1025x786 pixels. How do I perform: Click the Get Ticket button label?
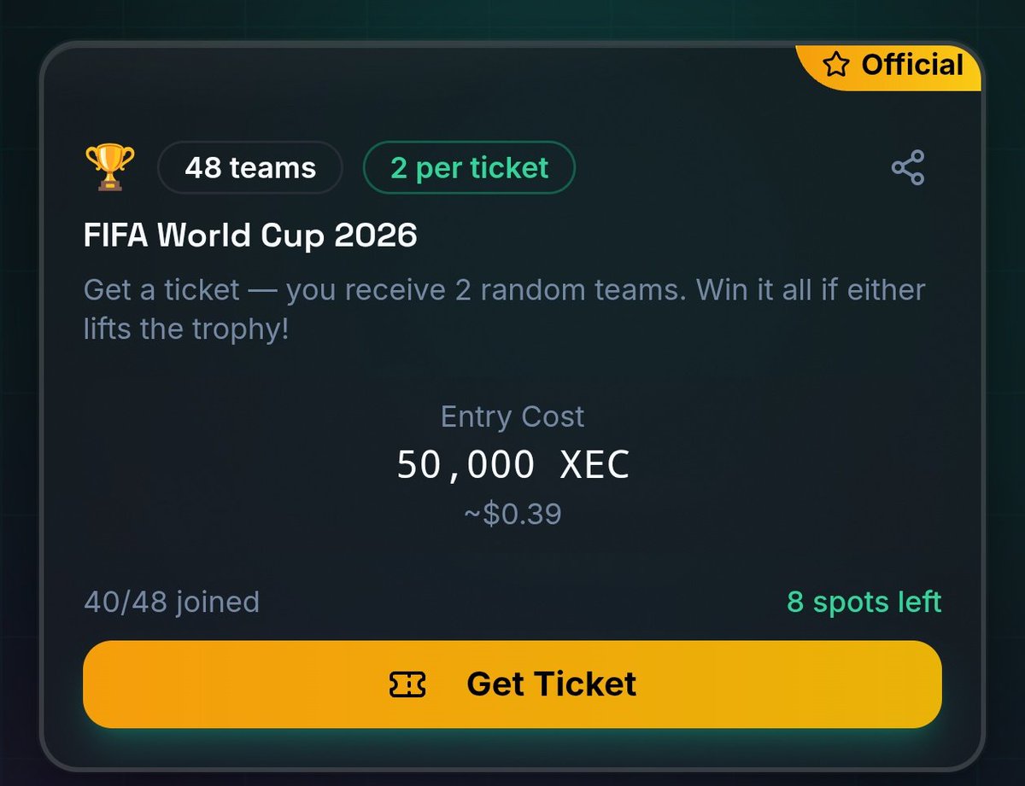(552, 684)
